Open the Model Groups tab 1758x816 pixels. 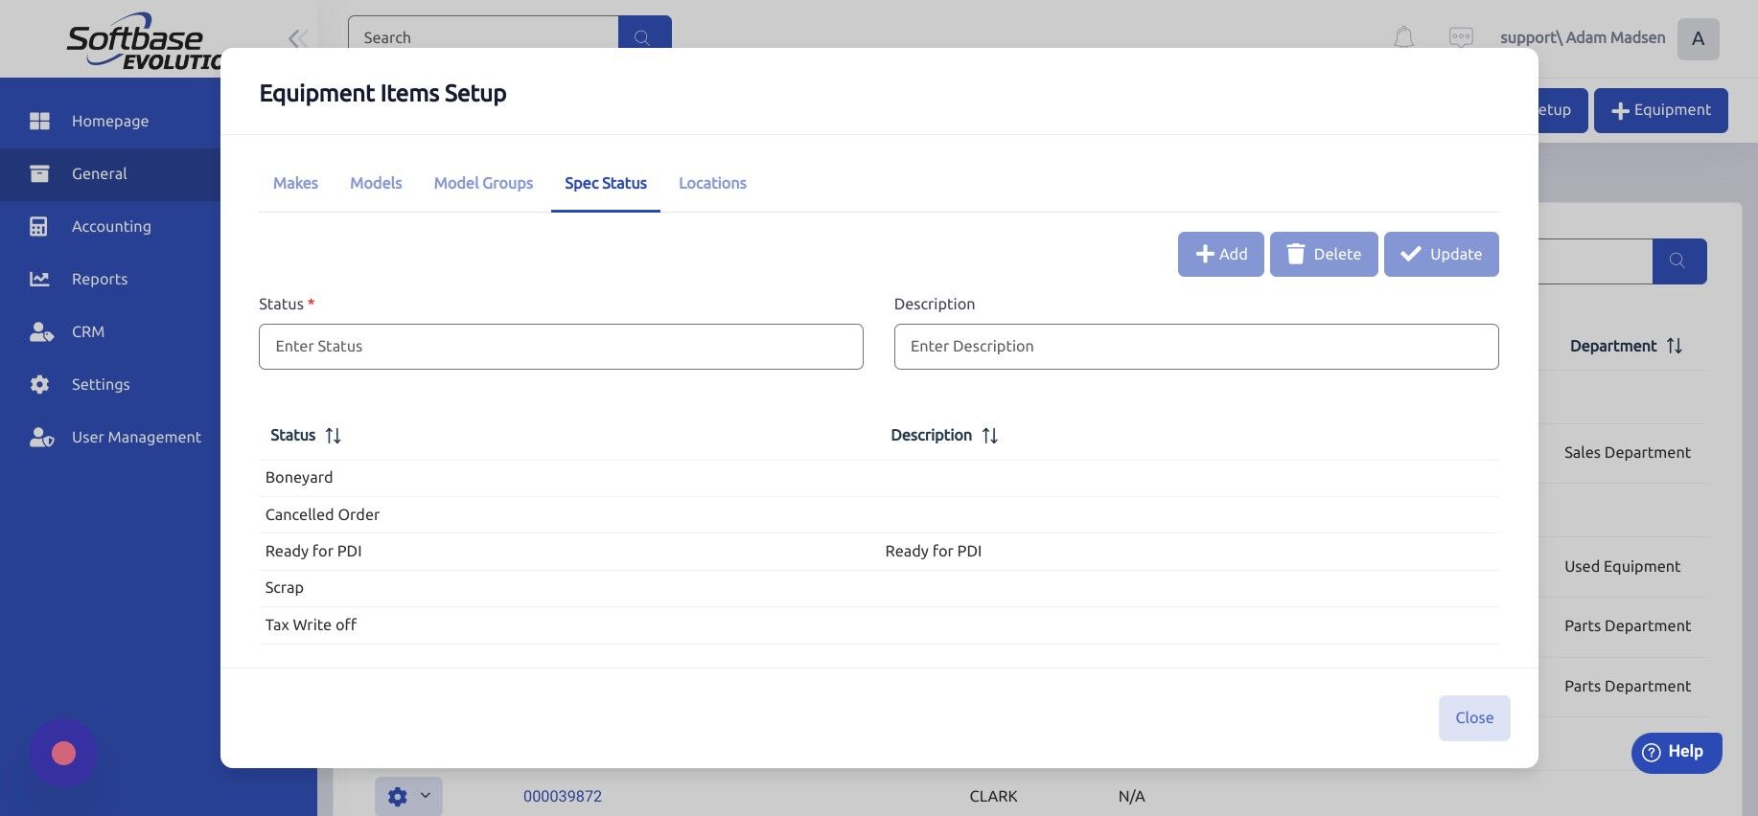coord(483,183)
